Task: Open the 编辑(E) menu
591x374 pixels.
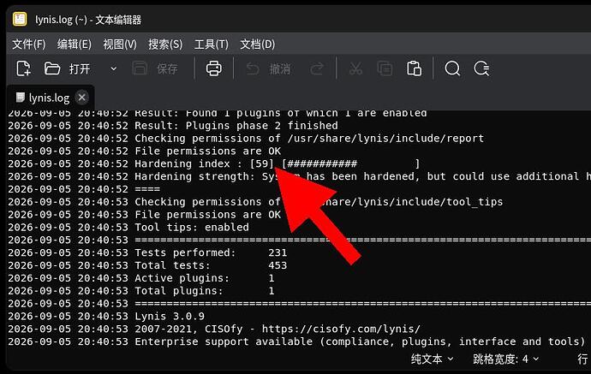Action: tap(75, 44)
